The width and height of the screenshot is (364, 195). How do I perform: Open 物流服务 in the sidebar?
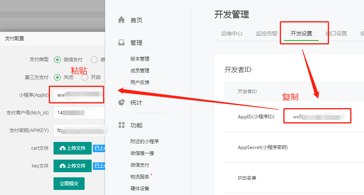pos(140,177)
